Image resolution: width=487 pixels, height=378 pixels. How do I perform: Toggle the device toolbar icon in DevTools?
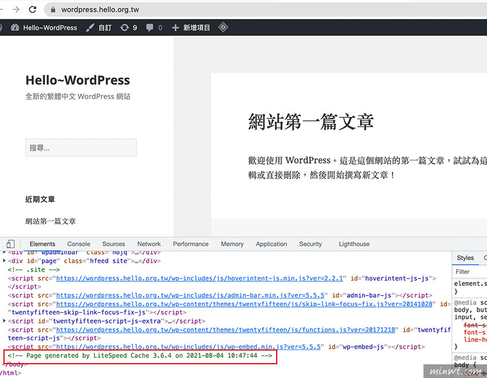click(10, 244)
